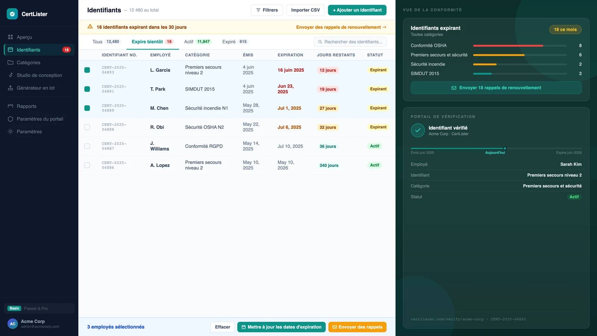
Task: Sort by the EXPIRATION column header
Action: pos(290,55)
